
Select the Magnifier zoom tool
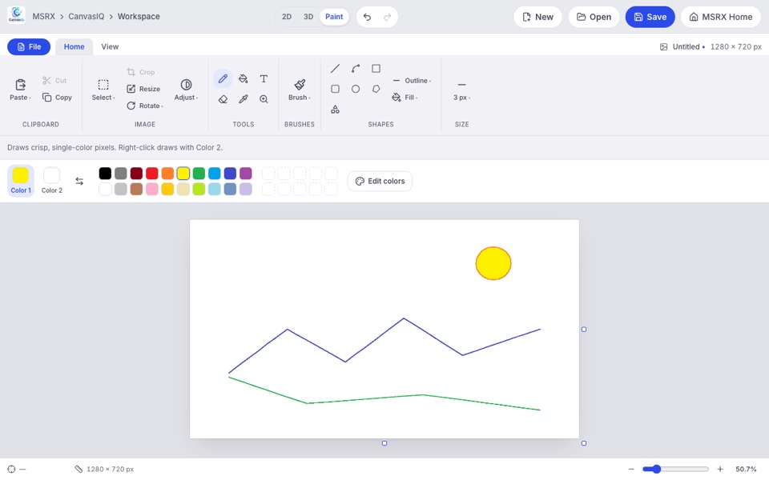pyautogui.click(x=264, y=99)
